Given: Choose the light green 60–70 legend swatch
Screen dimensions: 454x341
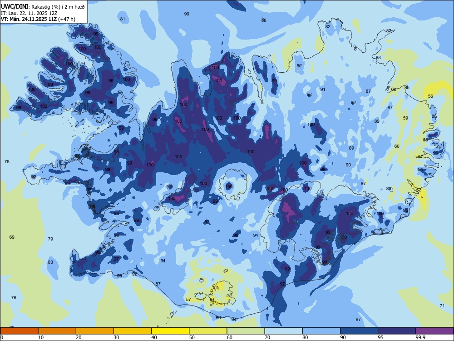Looking at the screenshot, I should pyautogui.click(x=246, y=331).
